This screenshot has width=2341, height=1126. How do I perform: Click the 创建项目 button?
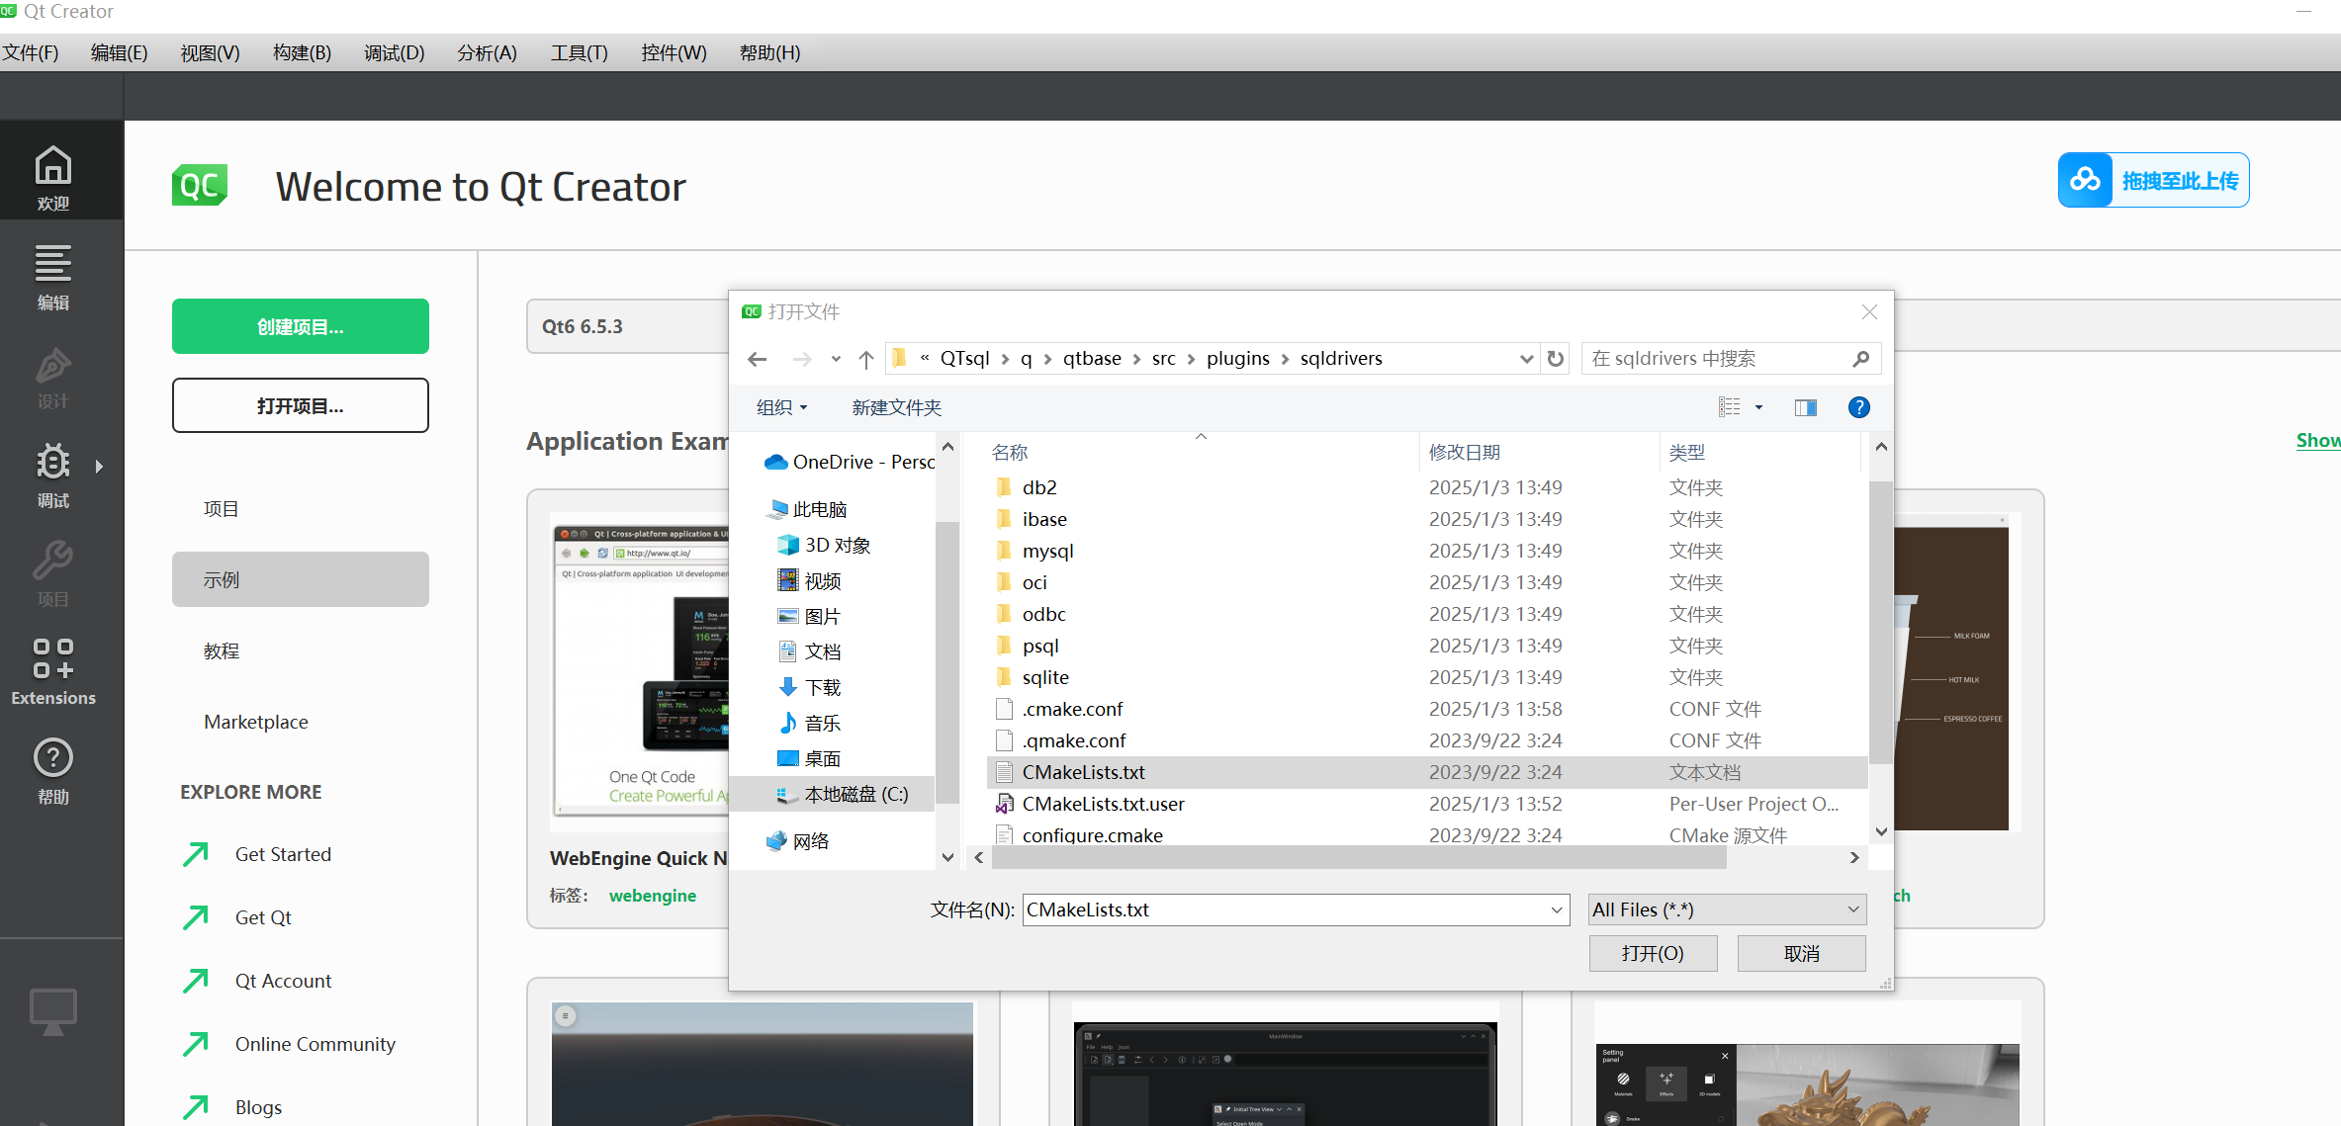(300, 326)
